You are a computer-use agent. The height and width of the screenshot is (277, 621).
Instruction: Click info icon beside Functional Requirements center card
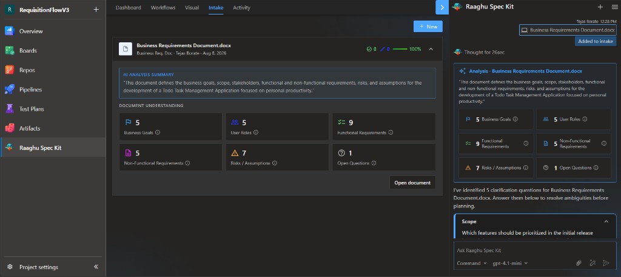tap(391, 132)
